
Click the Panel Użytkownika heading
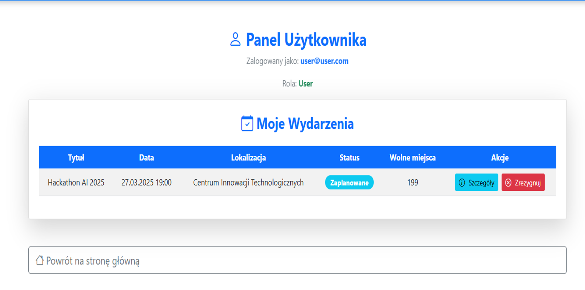pyautogui.click(x=306, y=40)
